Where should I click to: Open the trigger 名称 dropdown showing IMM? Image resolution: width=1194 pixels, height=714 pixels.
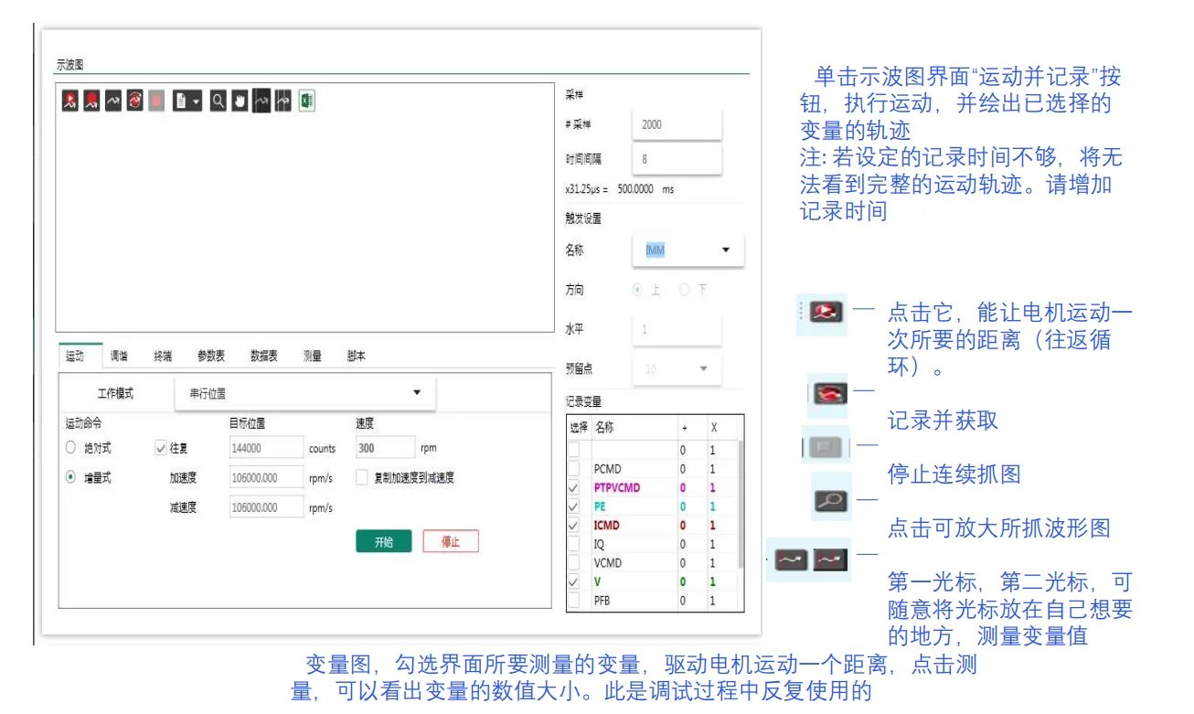pos(688,250)
